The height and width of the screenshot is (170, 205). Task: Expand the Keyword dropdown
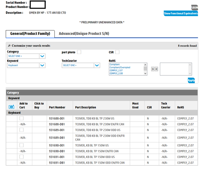coord(26,65)
